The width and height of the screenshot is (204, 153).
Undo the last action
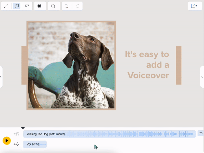tap(67, 6)
